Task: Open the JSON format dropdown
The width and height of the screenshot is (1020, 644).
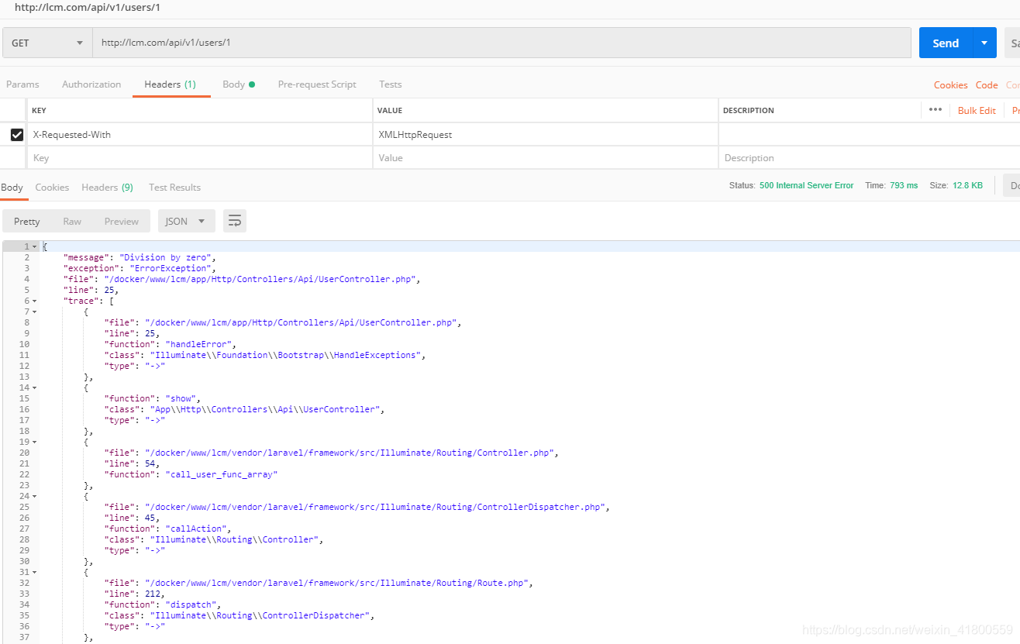Action: pos(186,221)
